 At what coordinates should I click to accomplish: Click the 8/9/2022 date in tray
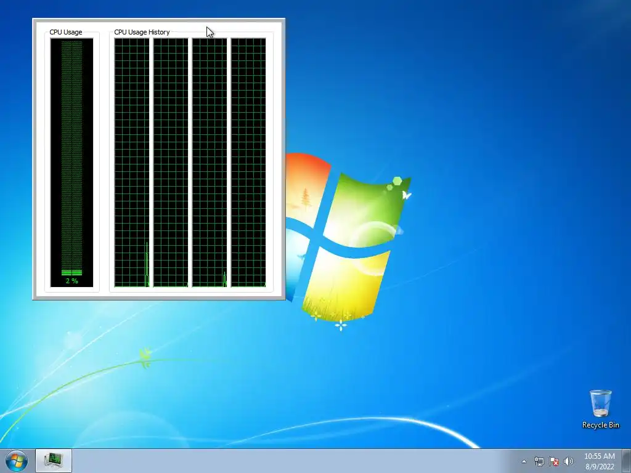pyautogui.click(x=600, y=467)
